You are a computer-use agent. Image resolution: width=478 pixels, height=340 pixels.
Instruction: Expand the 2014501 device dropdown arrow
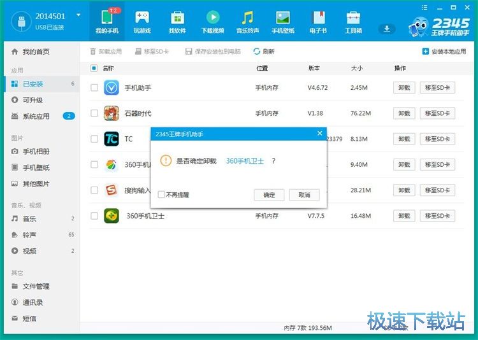[x=78, y=15]
